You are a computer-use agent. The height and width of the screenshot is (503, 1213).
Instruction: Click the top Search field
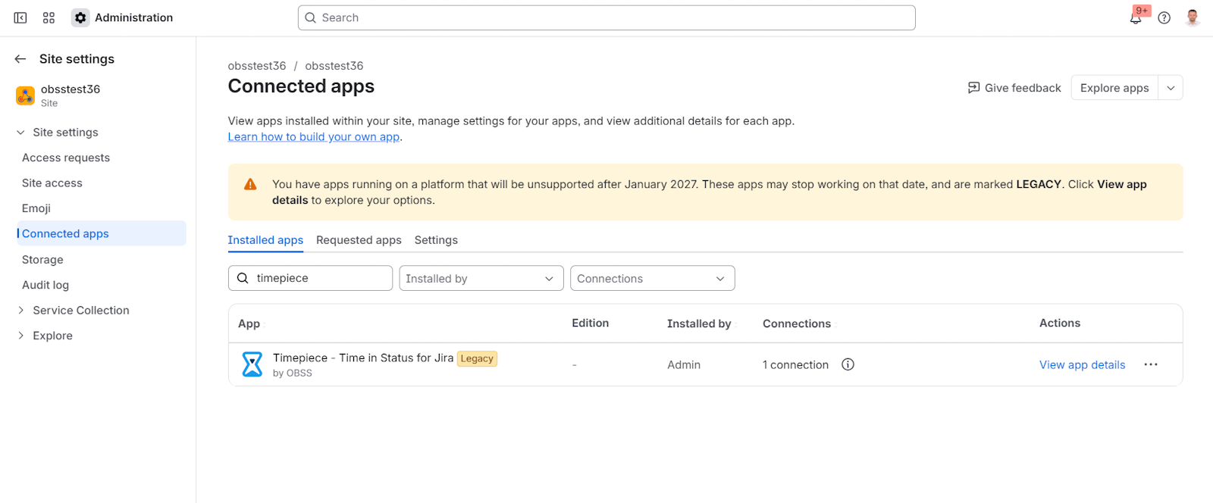click(x=606, y=17)
